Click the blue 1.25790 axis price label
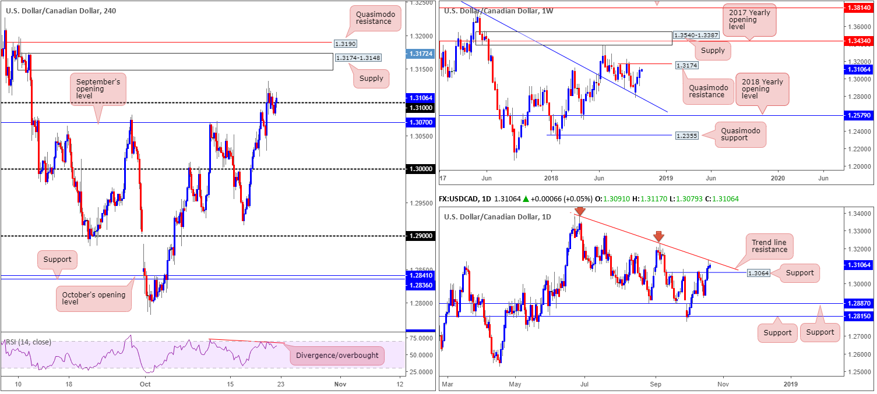Screen dimensions: 877x394 [x=860, y=115]
